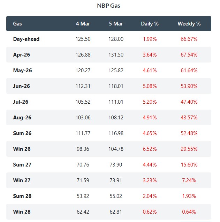
Task: Click the 66.67% weekly change value
Action: click(x=189, y=39)
